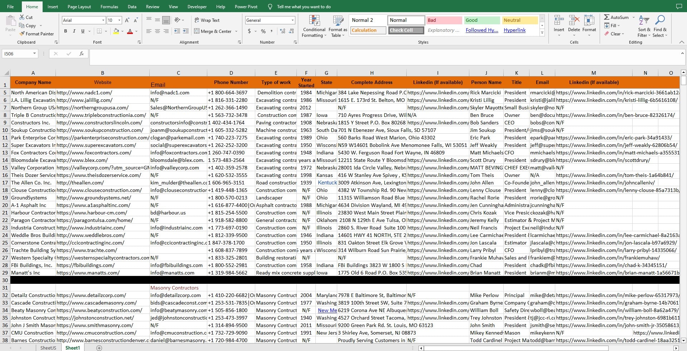Expand the cell Styles gallery More arrow
Image resolution: width=687 pixels, height=351 pixels.
pyautogui.click(x=542, y=33)
